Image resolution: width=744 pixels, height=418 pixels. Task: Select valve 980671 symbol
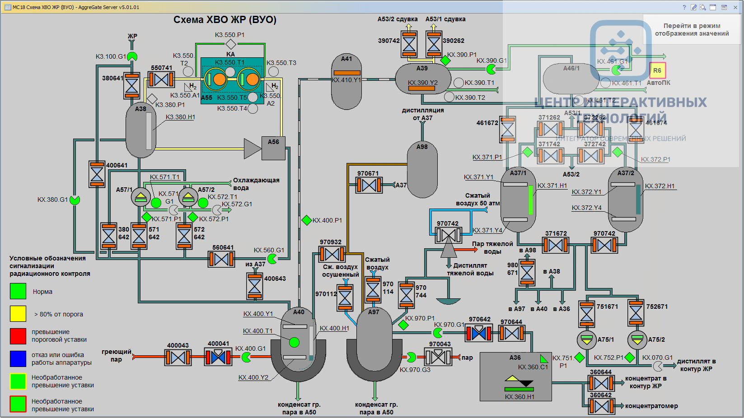(x=527, y=273)
